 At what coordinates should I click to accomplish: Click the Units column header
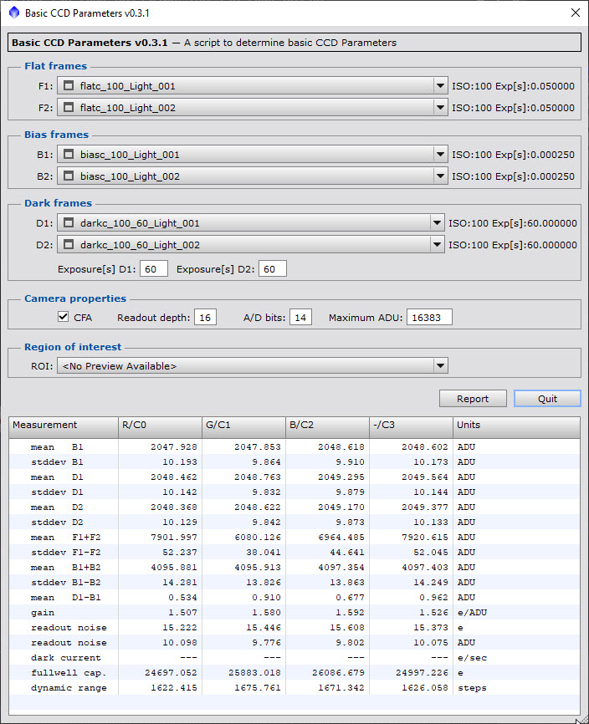click(x=516, y=427)
